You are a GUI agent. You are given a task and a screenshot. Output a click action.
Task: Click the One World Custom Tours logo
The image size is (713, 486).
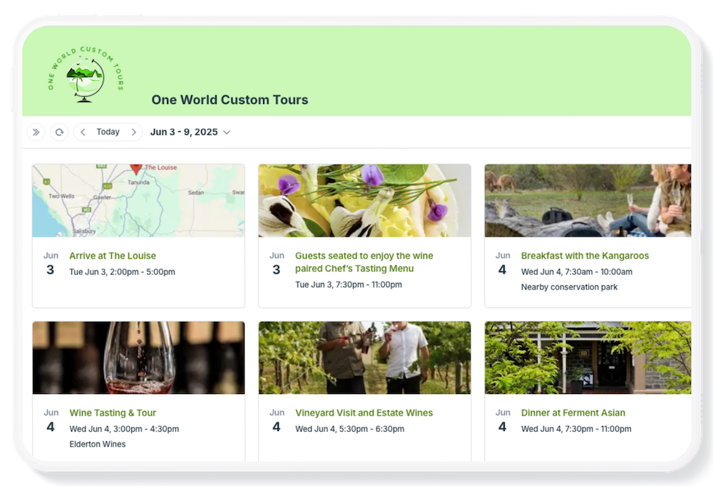pyautogui.click(x=86, y=74)
